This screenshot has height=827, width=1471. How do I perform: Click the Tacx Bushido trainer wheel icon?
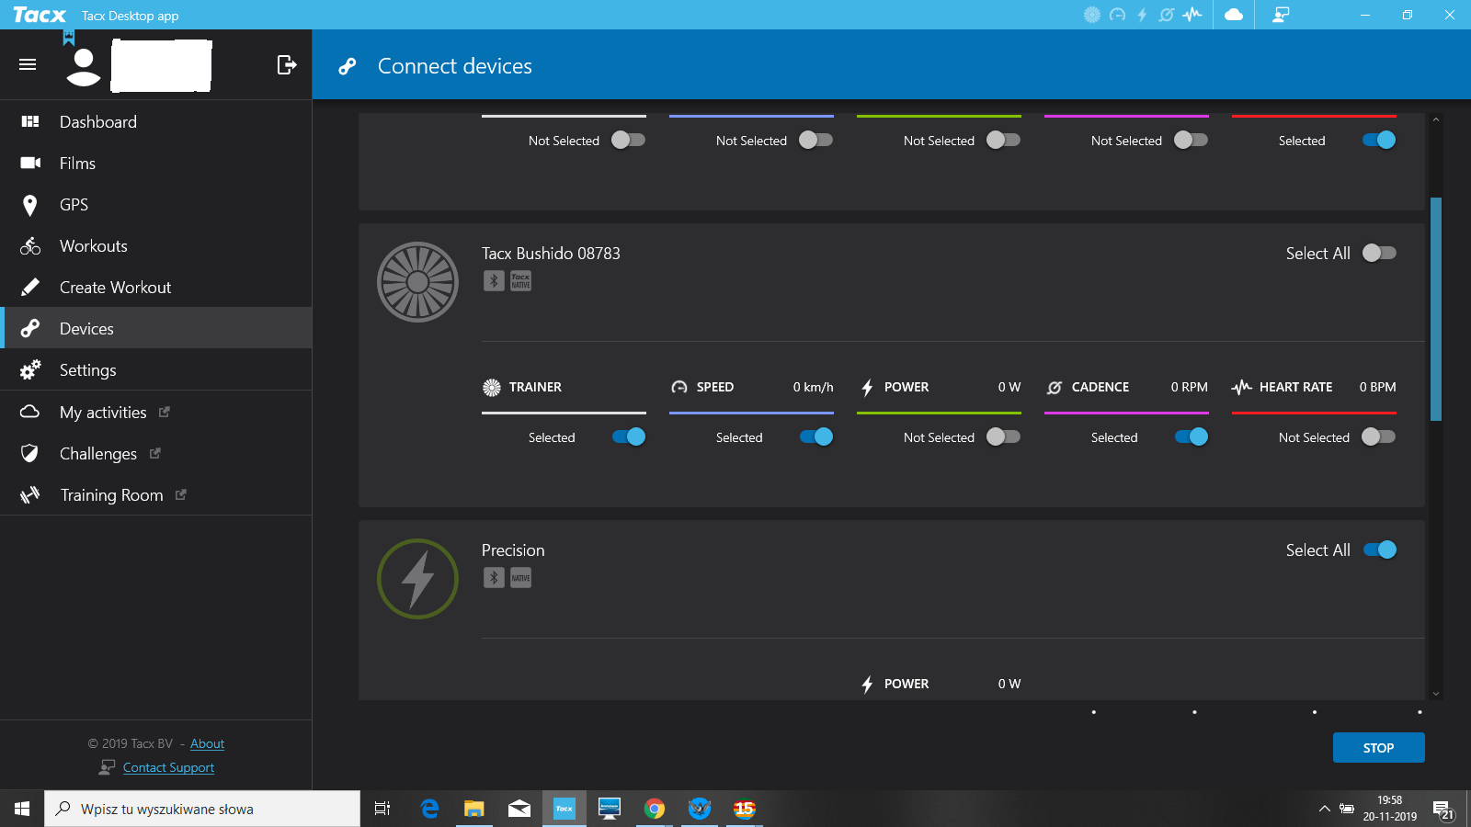point(417,282)
